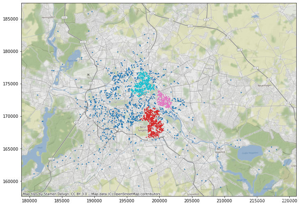Click the x-axis tick label 215000
Viewport: 300px width, 206px height.
(x=257, y=201)
